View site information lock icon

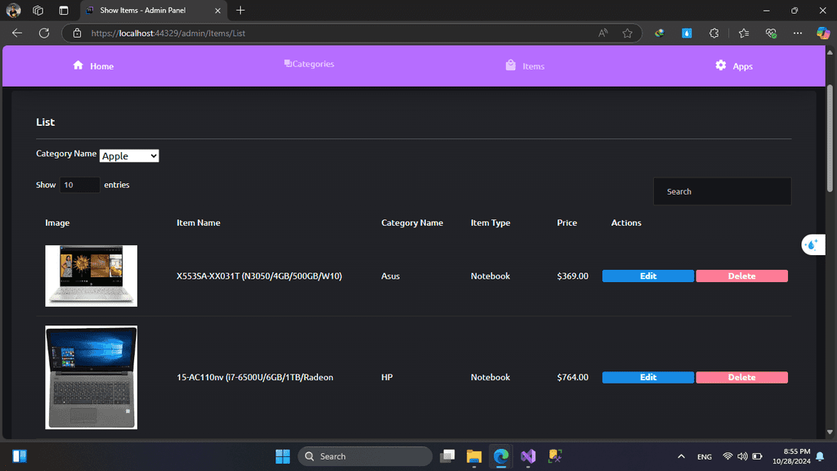tap(78, 33)
